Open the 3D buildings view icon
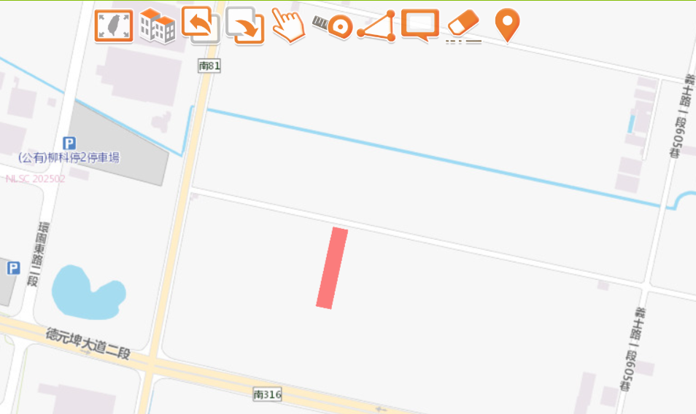696x414 pixels. coord(157,26)
